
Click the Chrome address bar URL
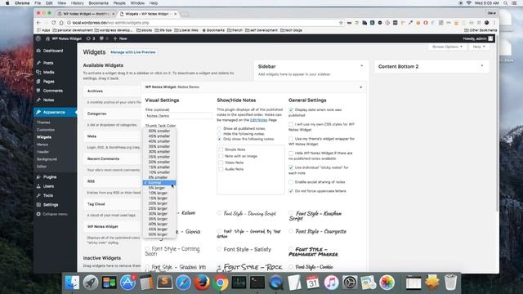coord(110,23)
